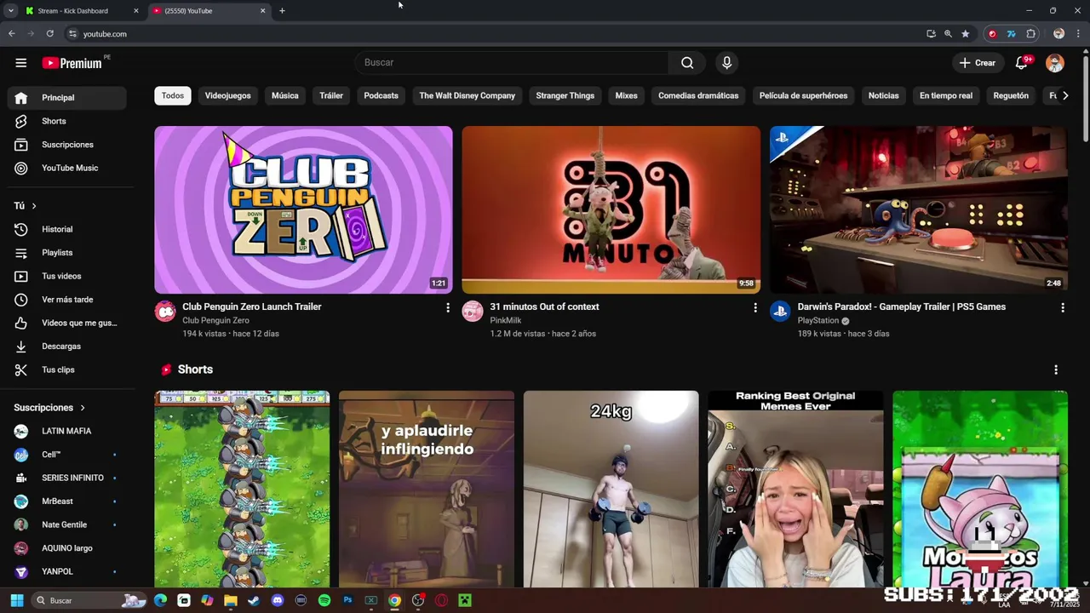Open Club Penguin Zero channel avatar

(165, 311)
